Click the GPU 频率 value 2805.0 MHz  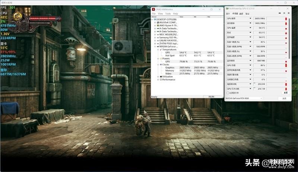(x=259, y=19)
